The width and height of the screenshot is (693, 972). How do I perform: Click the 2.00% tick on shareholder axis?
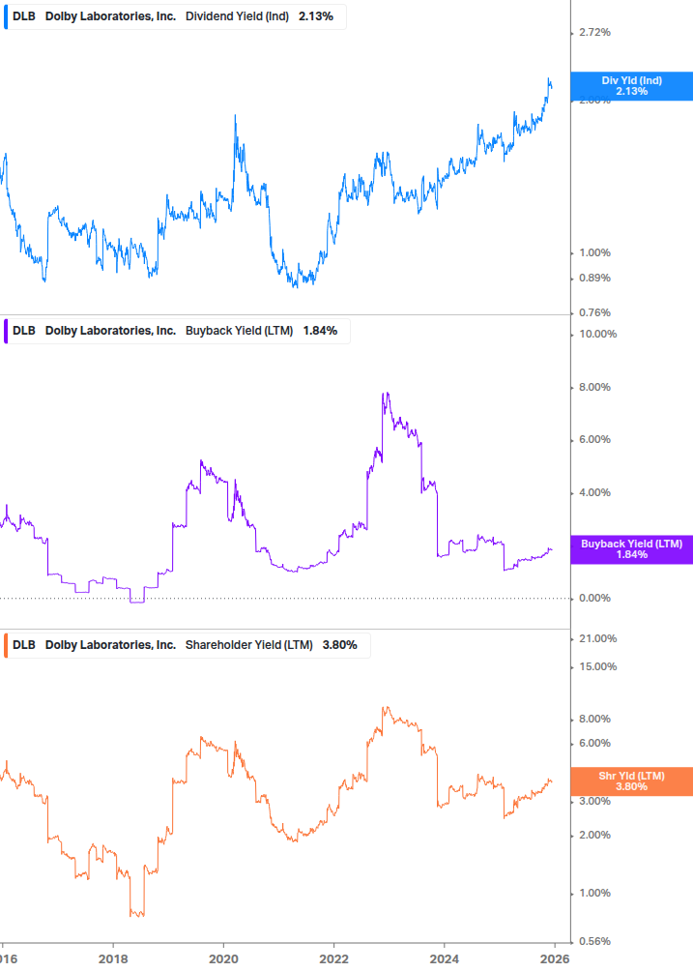tap(594, 835)
